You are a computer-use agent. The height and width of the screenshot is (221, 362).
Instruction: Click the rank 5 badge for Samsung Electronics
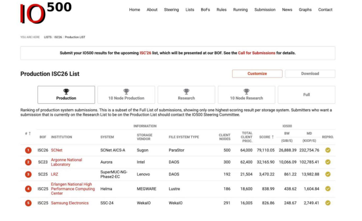coord(28,203)
